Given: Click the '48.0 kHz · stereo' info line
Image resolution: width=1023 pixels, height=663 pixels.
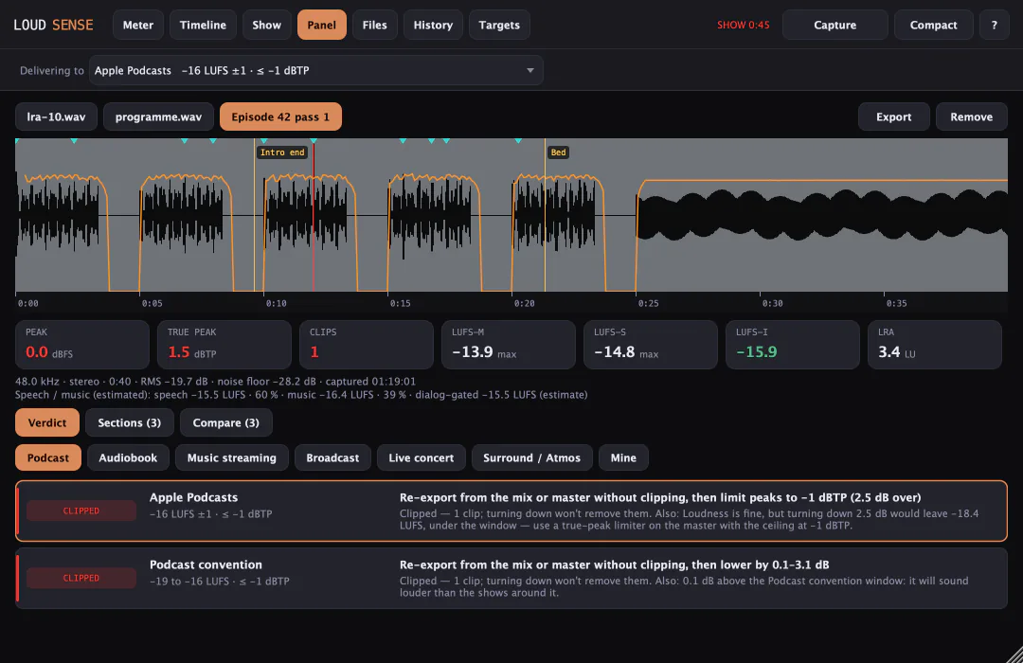Looking at the screenshot, I should (215, 381).
